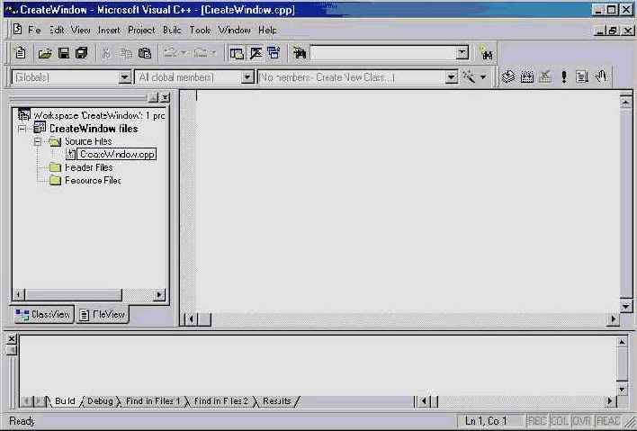Click the Open file folder icon

tap(45, 54)
